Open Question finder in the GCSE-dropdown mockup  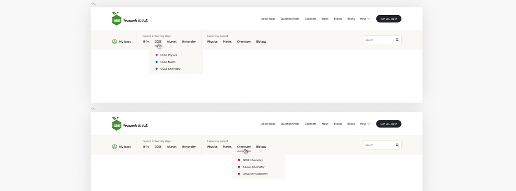tap(290, 19)
